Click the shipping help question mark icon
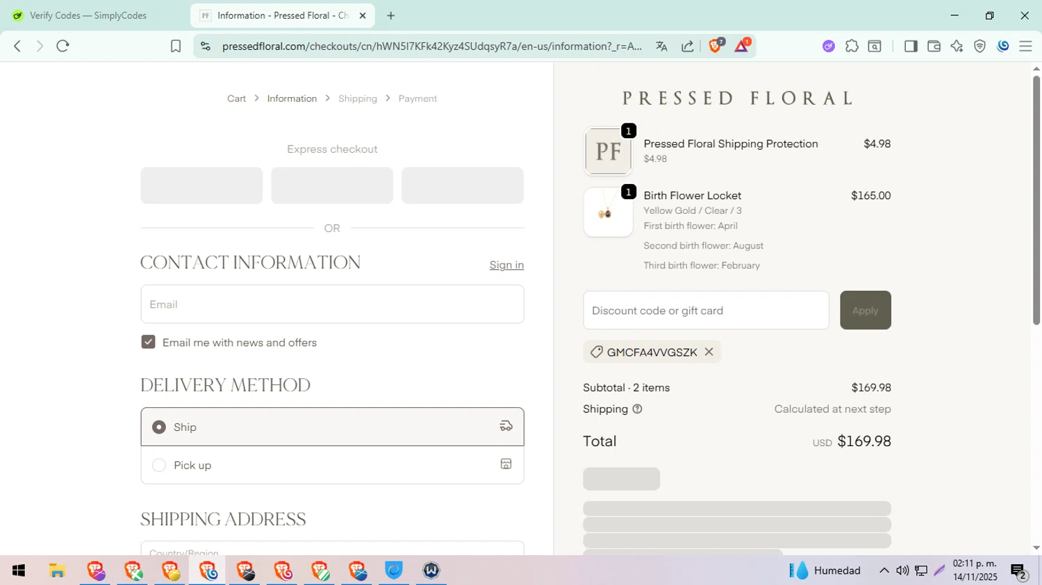 point(637,409)
